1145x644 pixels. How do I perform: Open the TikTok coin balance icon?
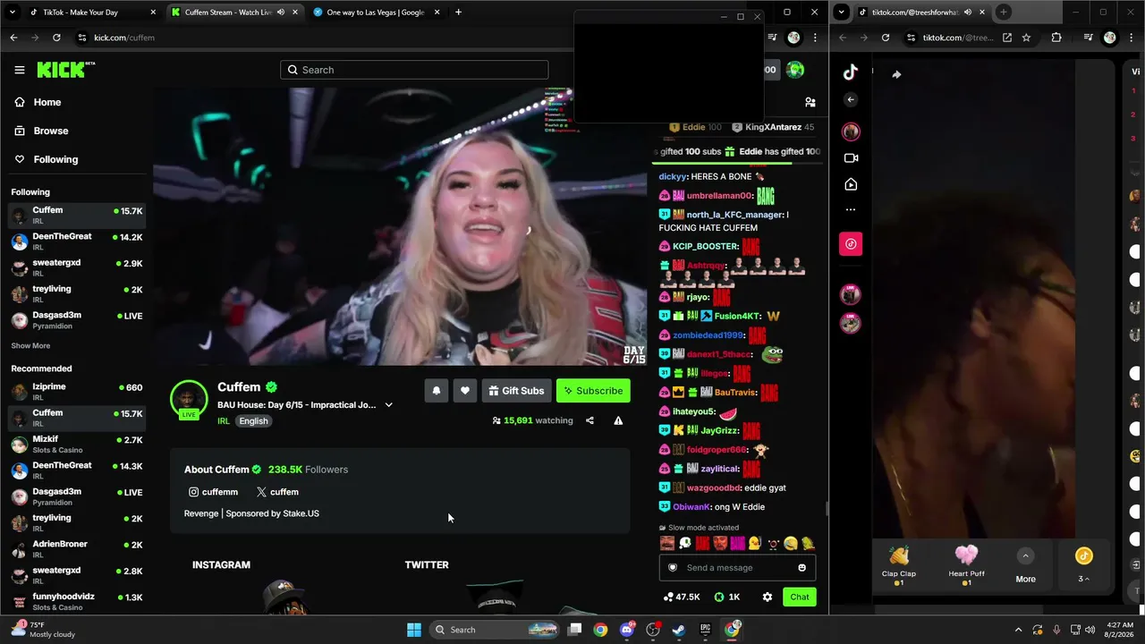pos(1083,557)
